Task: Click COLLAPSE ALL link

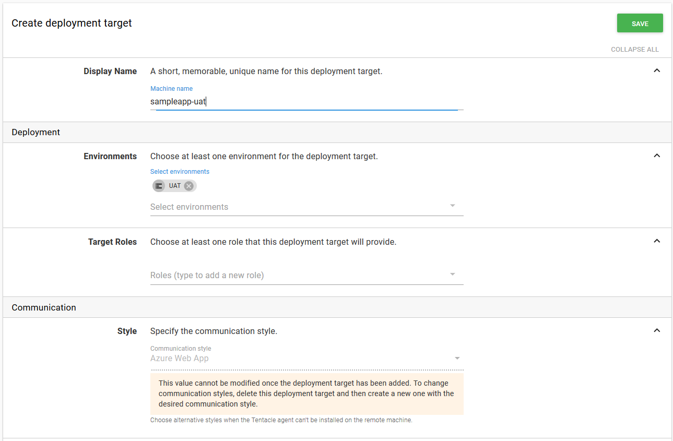Action: click(x=635, y=50)
